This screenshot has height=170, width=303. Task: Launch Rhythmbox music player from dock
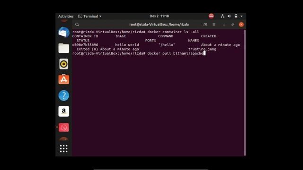point(64,64)
